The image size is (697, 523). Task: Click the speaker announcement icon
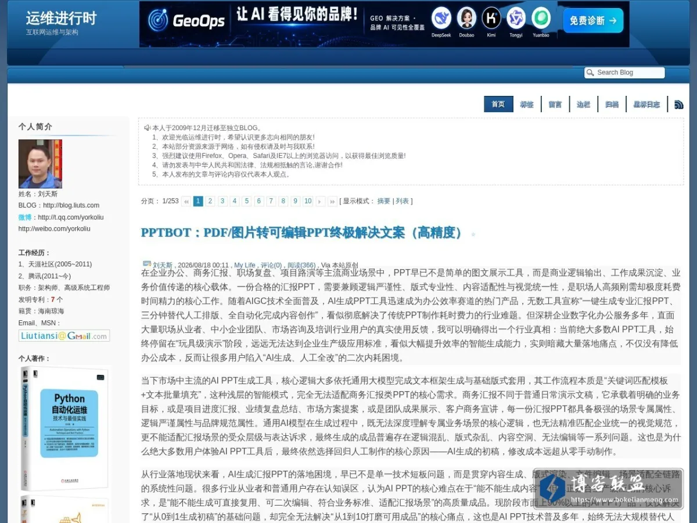click(x=148, y=127)
